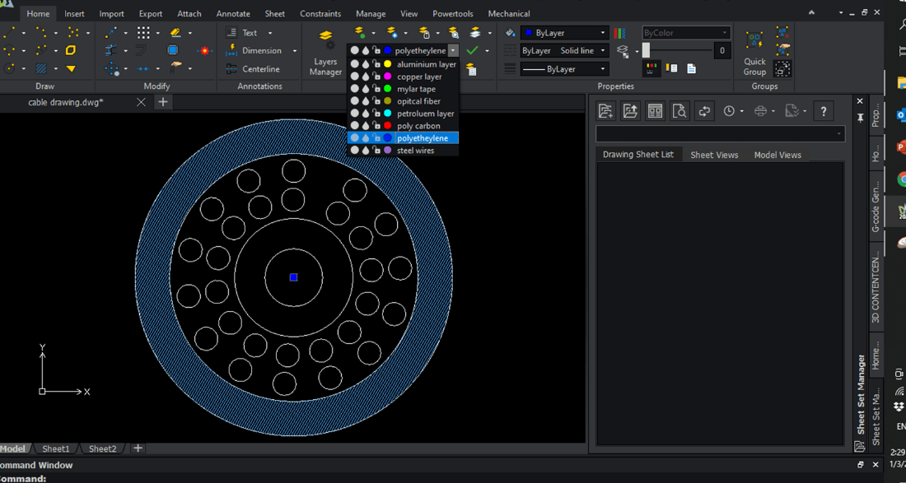
Task: Select the petroluem layer from the list
Action: (x=425, y=114)
